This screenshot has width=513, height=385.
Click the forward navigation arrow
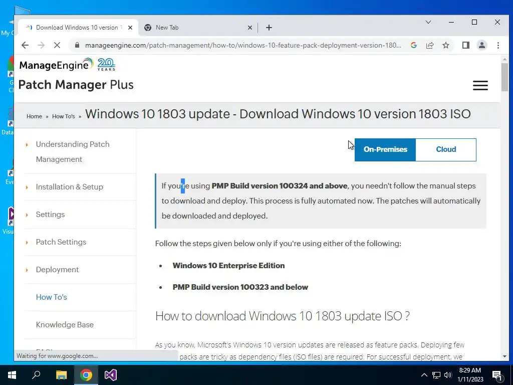tap(41, 45)
